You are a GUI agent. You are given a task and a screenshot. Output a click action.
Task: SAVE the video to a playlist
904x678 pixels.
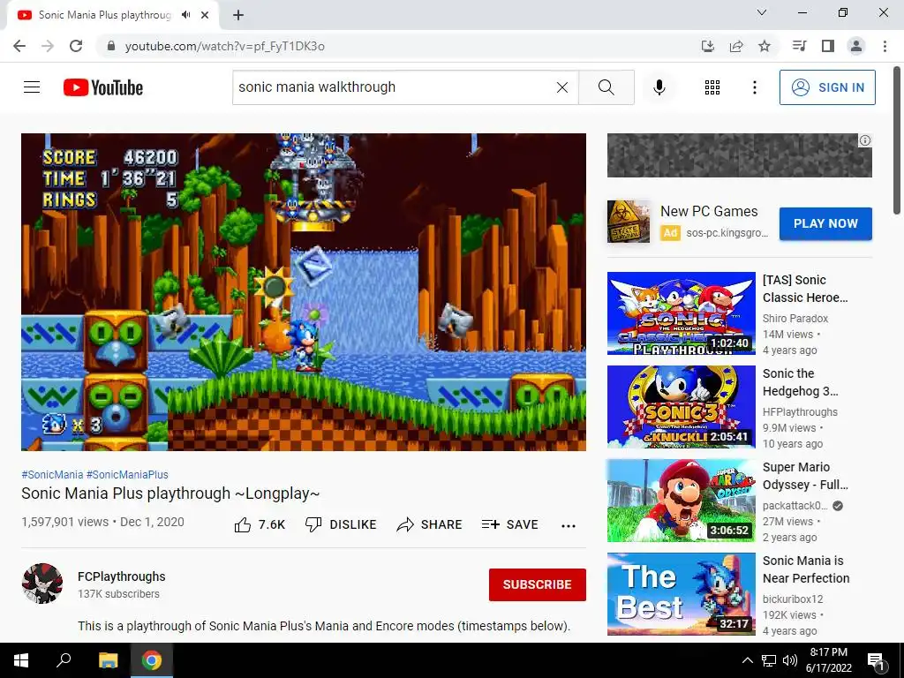click(x=510, y=524)
